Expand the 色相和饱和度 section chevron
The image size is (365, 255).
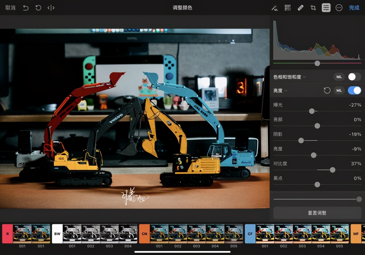click(x=304, y=77)
